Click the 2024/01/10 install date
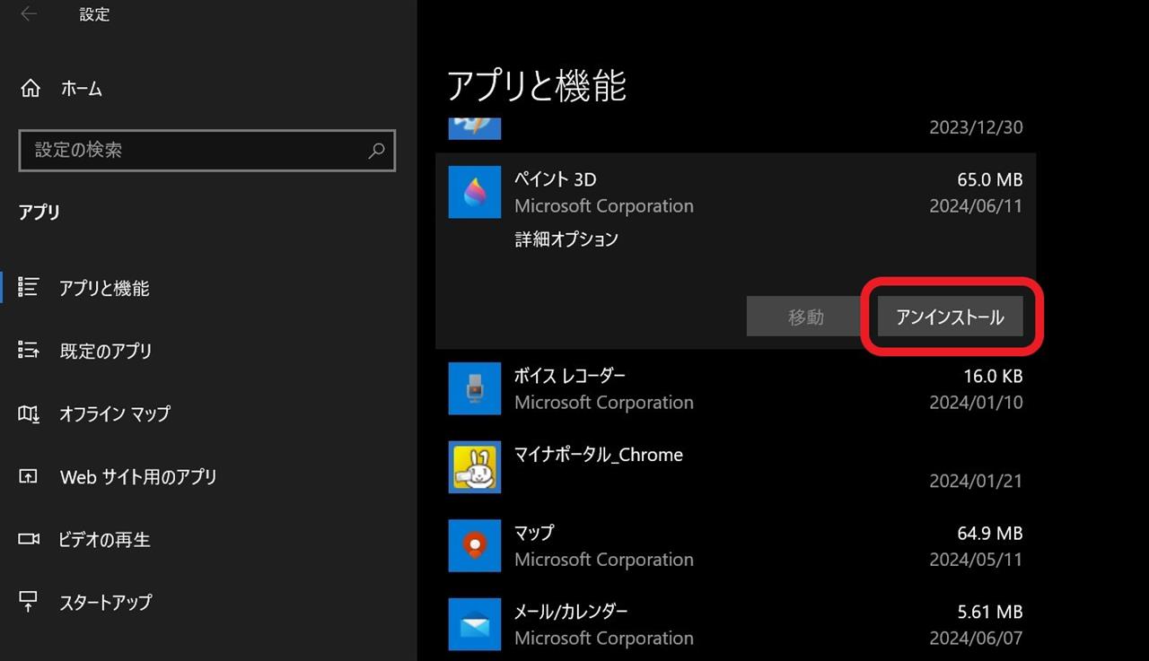This screenshot has width=1149, height=661. [976, 402]
